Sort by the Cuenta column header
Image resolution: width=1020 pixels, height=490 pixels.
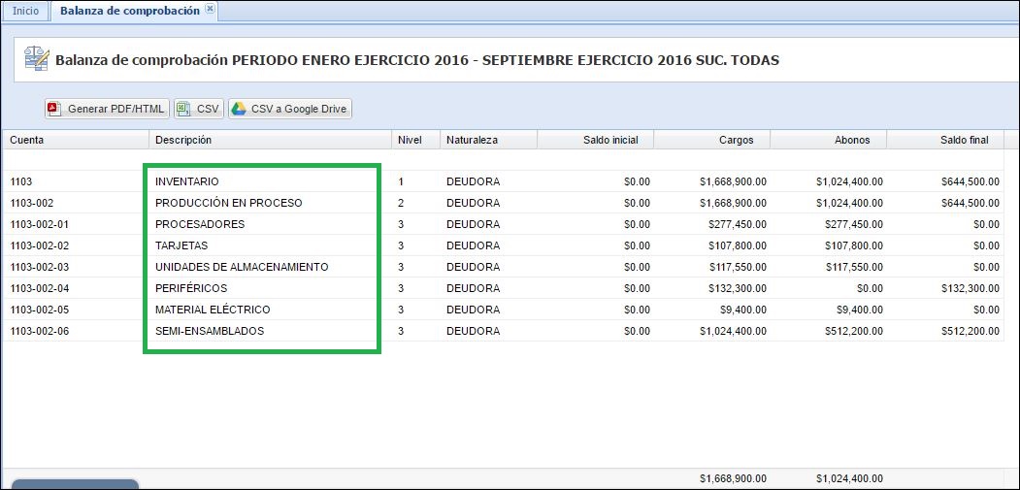point(76,140)
